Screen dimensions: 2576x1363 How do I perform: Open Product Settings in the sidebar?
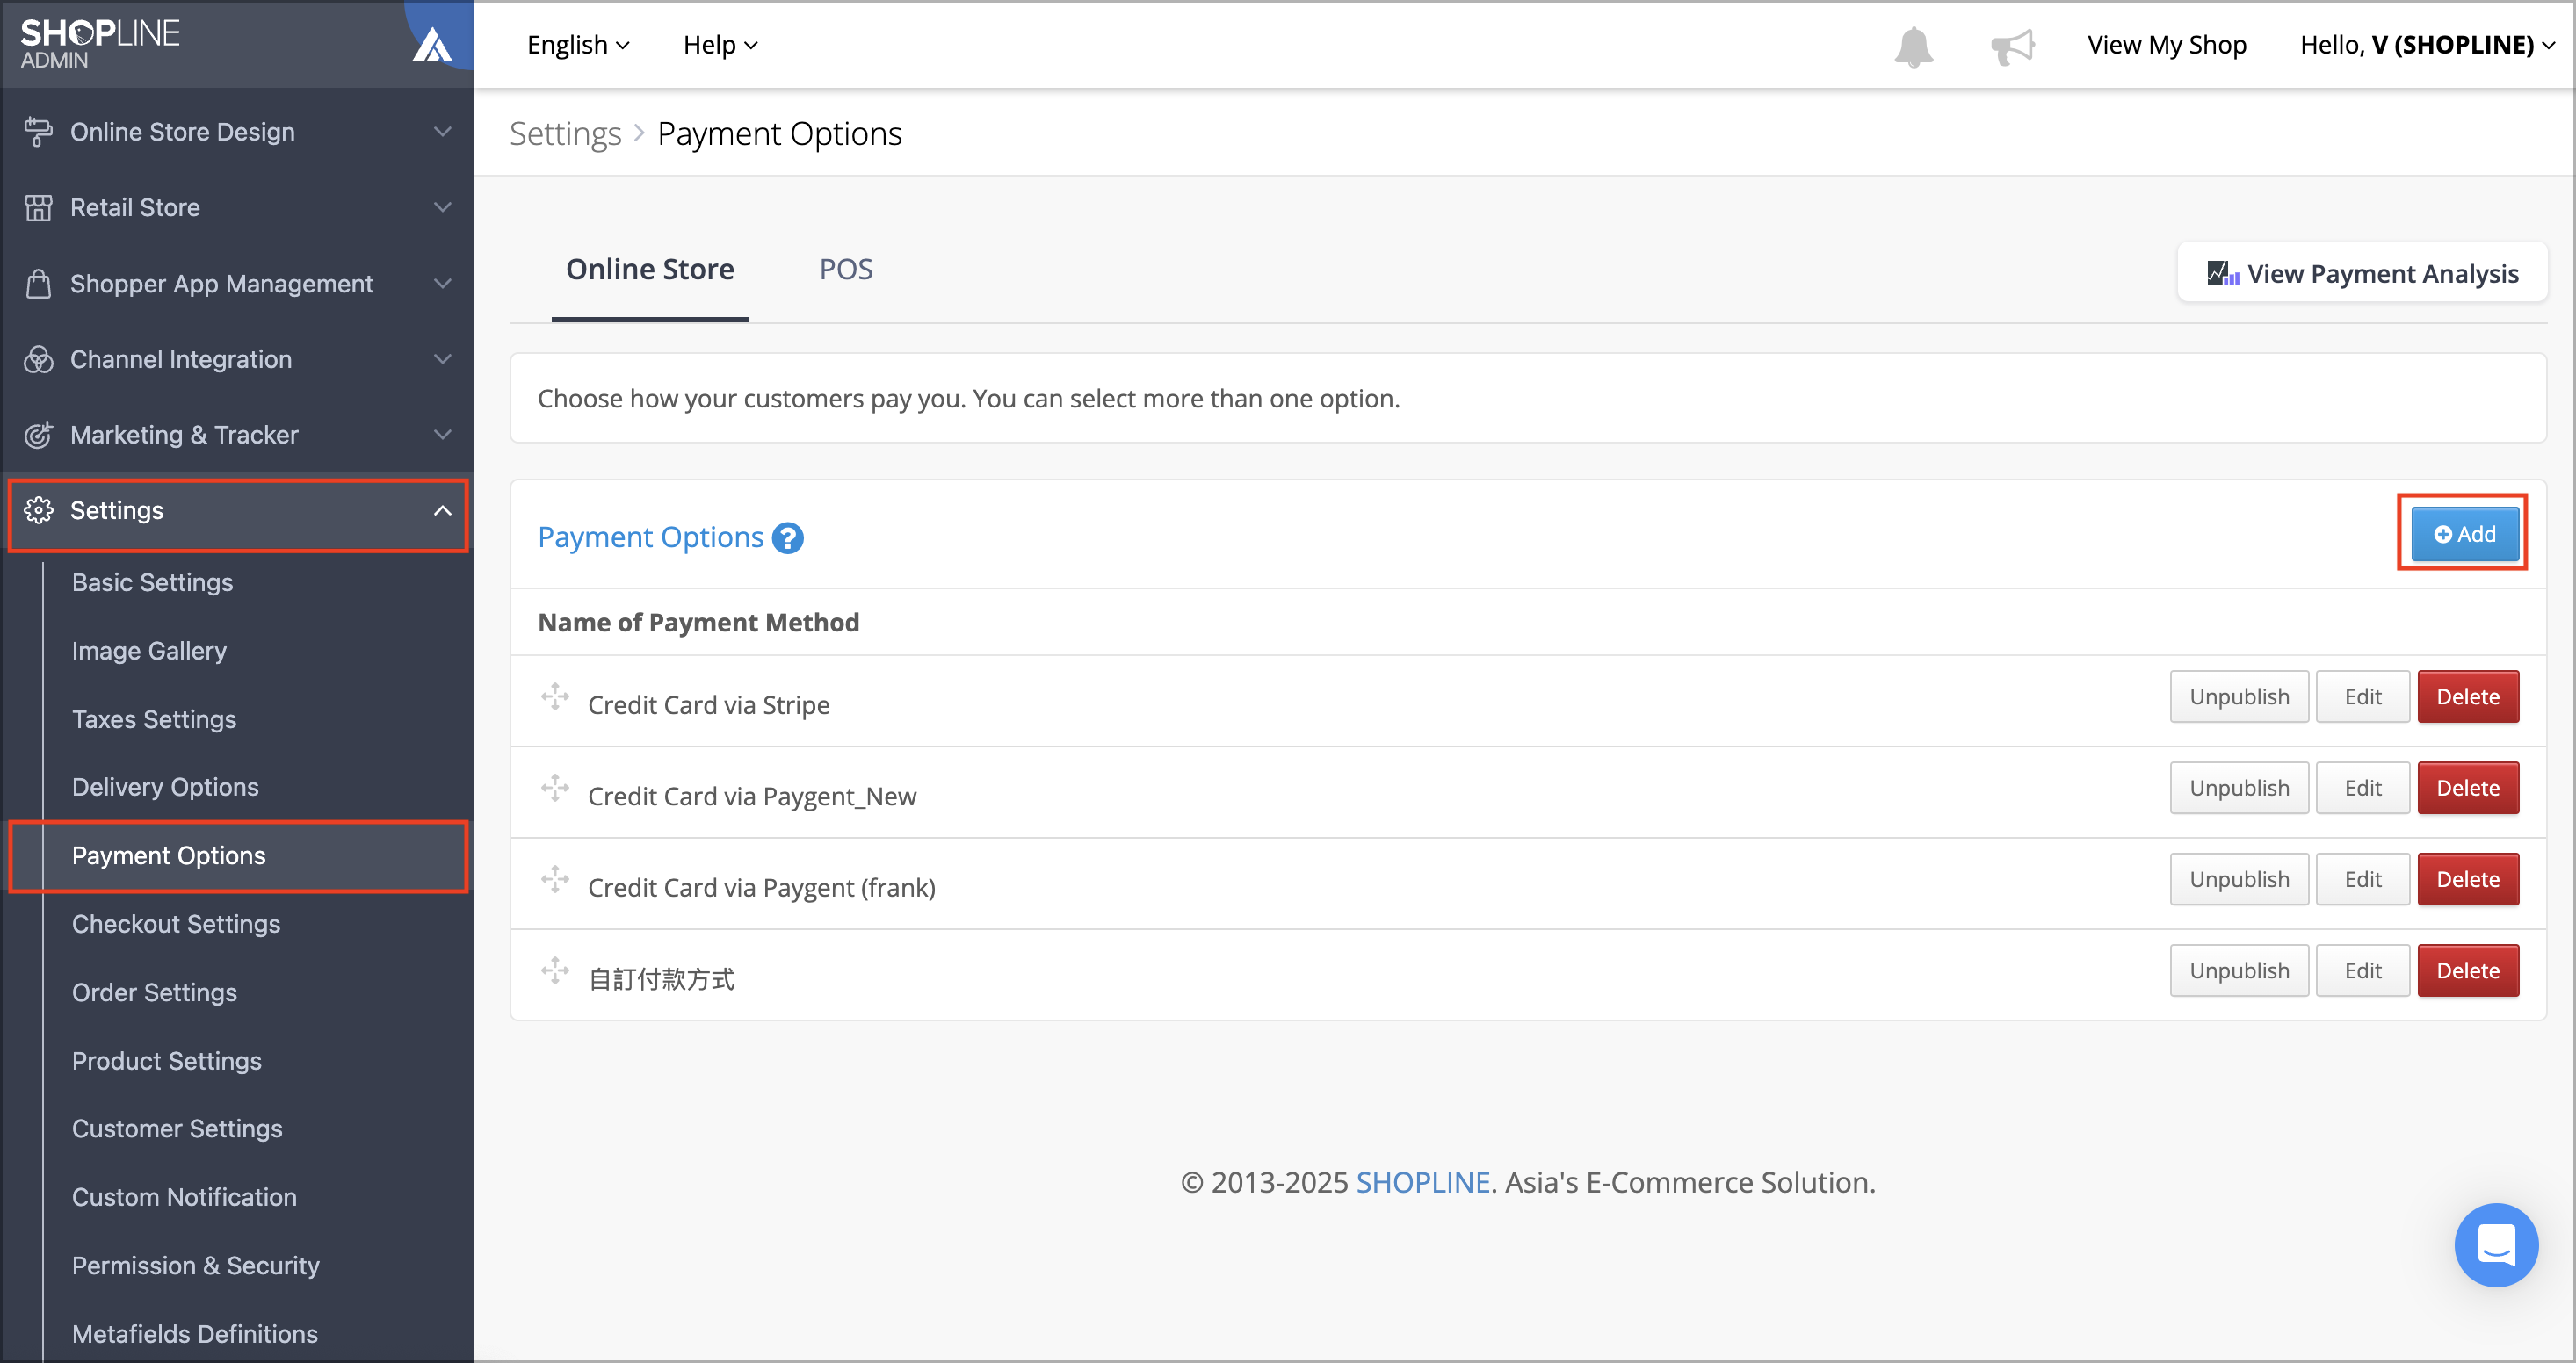pyautogui.click(x=167, y=1061)
